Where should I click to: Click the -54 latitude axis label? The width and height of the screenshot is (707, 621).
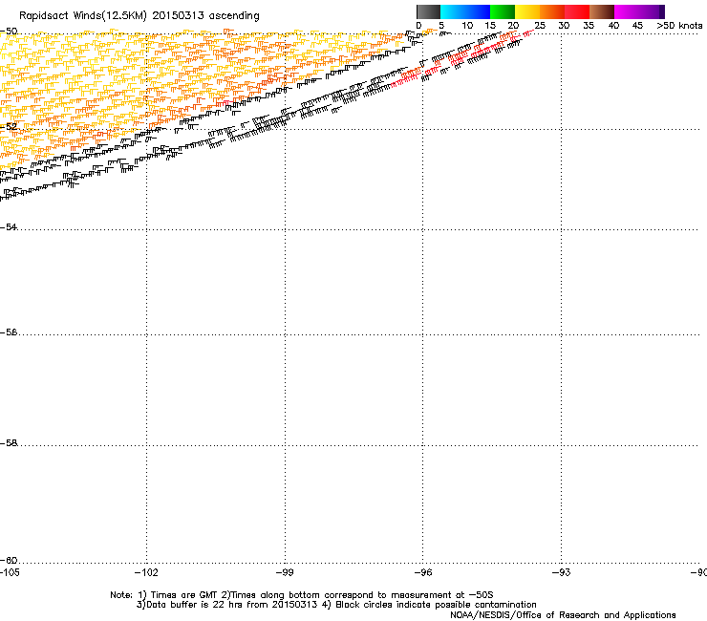pos(9,226)
